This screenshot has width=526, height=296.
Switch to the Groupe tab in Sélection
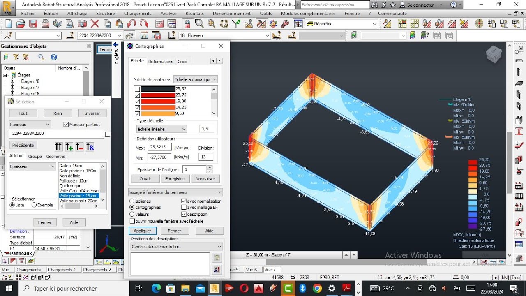click(x=35, y=156)
